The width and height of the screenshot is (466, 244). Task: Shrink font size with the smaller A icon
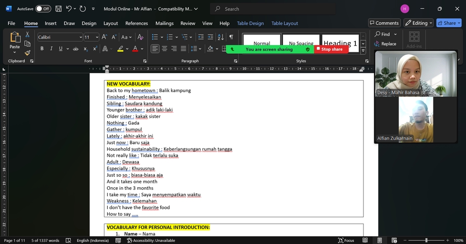click(x=114, y=37)
